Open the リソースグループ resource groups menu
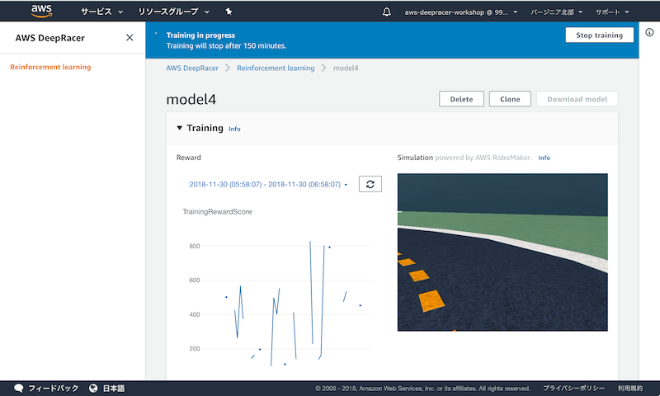This screenshot has height=396, width=660. click(174, 12)
